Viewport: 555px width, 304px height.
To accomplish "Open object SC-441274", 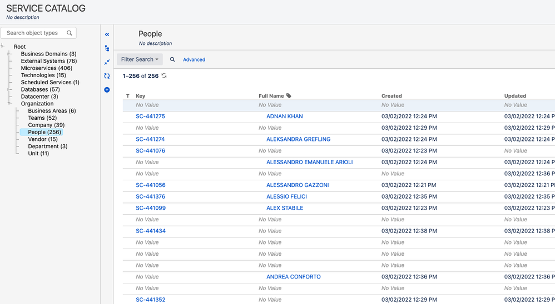I will 151,139.
